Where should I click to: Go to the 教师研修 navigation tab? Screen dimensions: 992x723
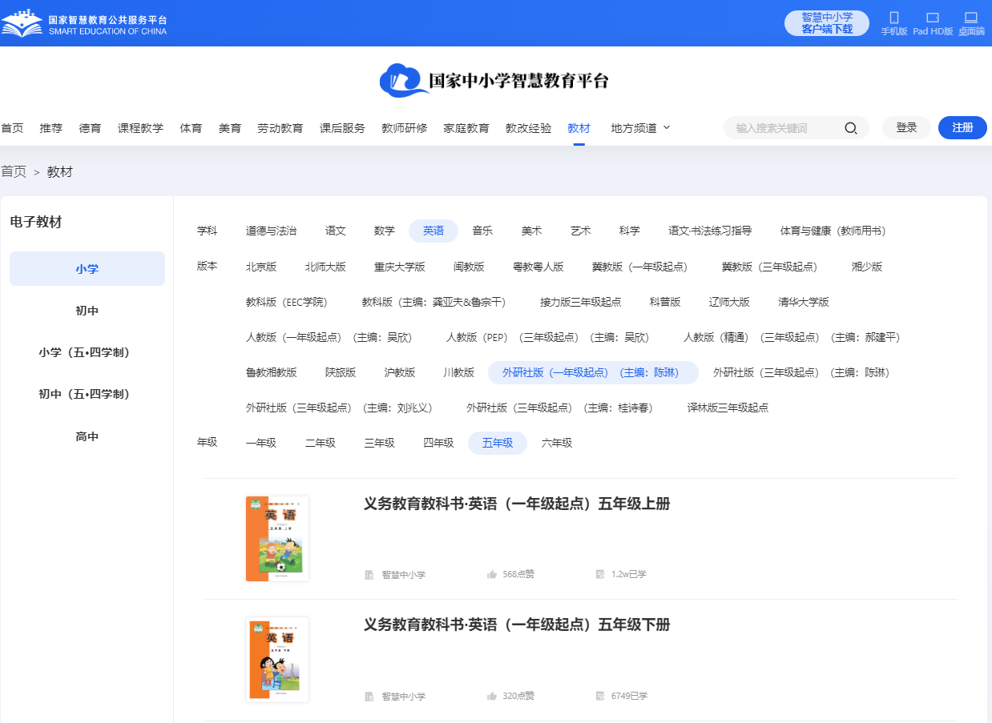click(x=404, y=128)
